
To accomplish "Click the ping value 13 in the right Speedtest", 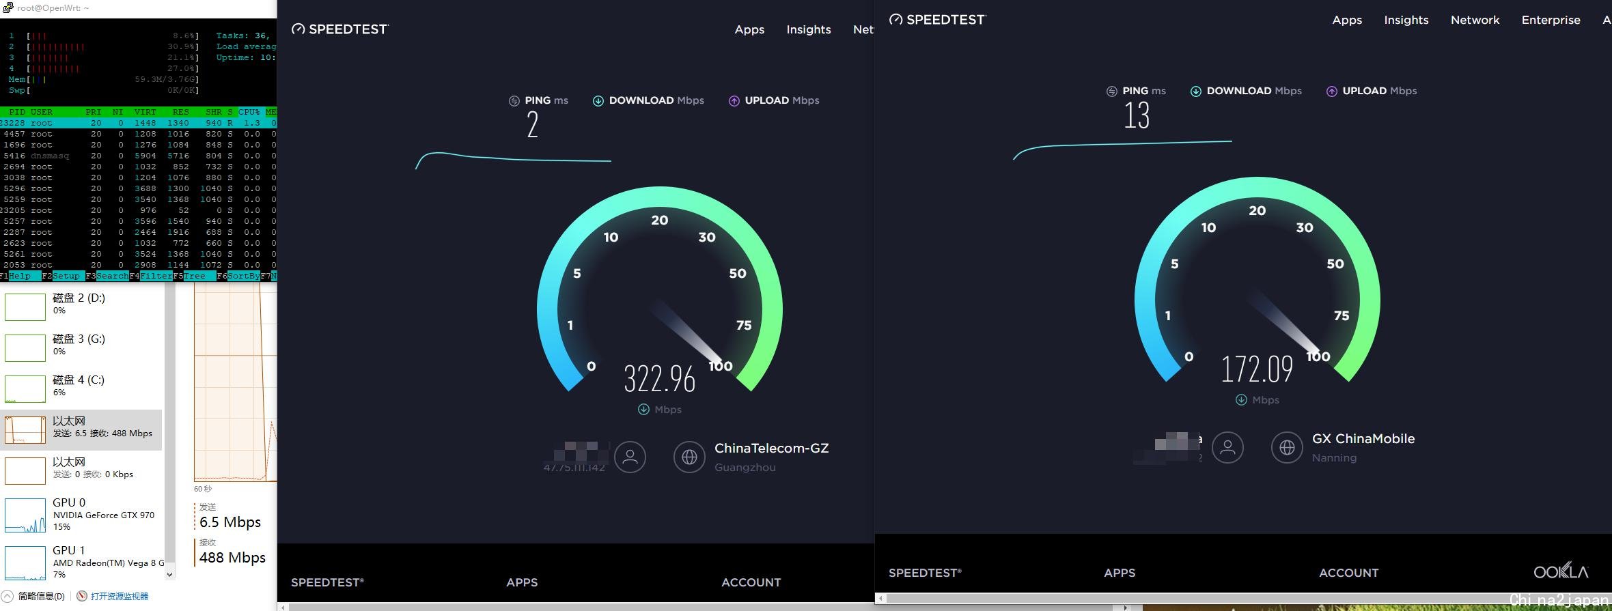I will pos(1137,115).
